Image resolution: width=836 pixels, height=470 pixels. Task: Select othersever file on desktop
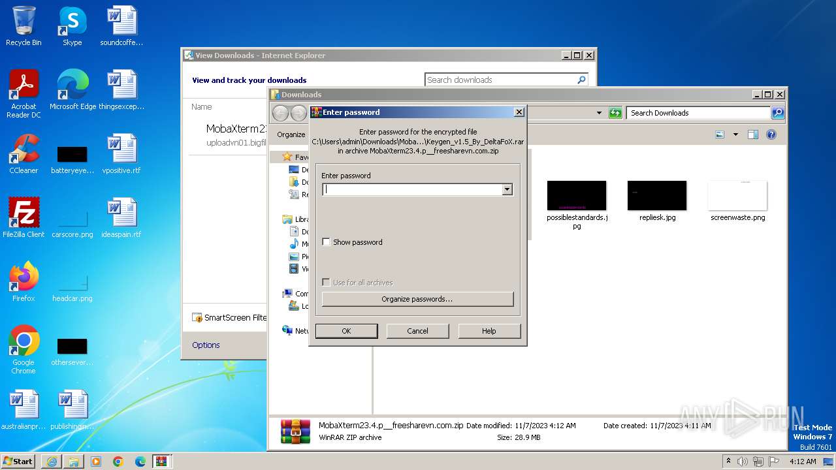[72, 351]
